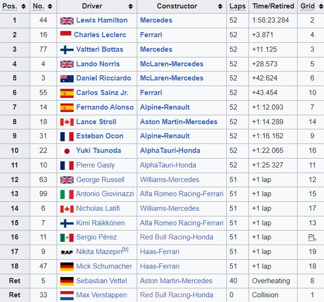The image size is (324, 302).
Task: Open AlphaTauri-Honda link in Tsunoda's row
Action: pos(170,151)
